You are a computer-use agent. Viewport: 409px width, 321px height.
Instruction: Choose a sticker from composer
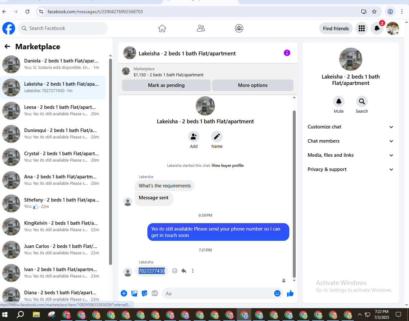[145, 293]
